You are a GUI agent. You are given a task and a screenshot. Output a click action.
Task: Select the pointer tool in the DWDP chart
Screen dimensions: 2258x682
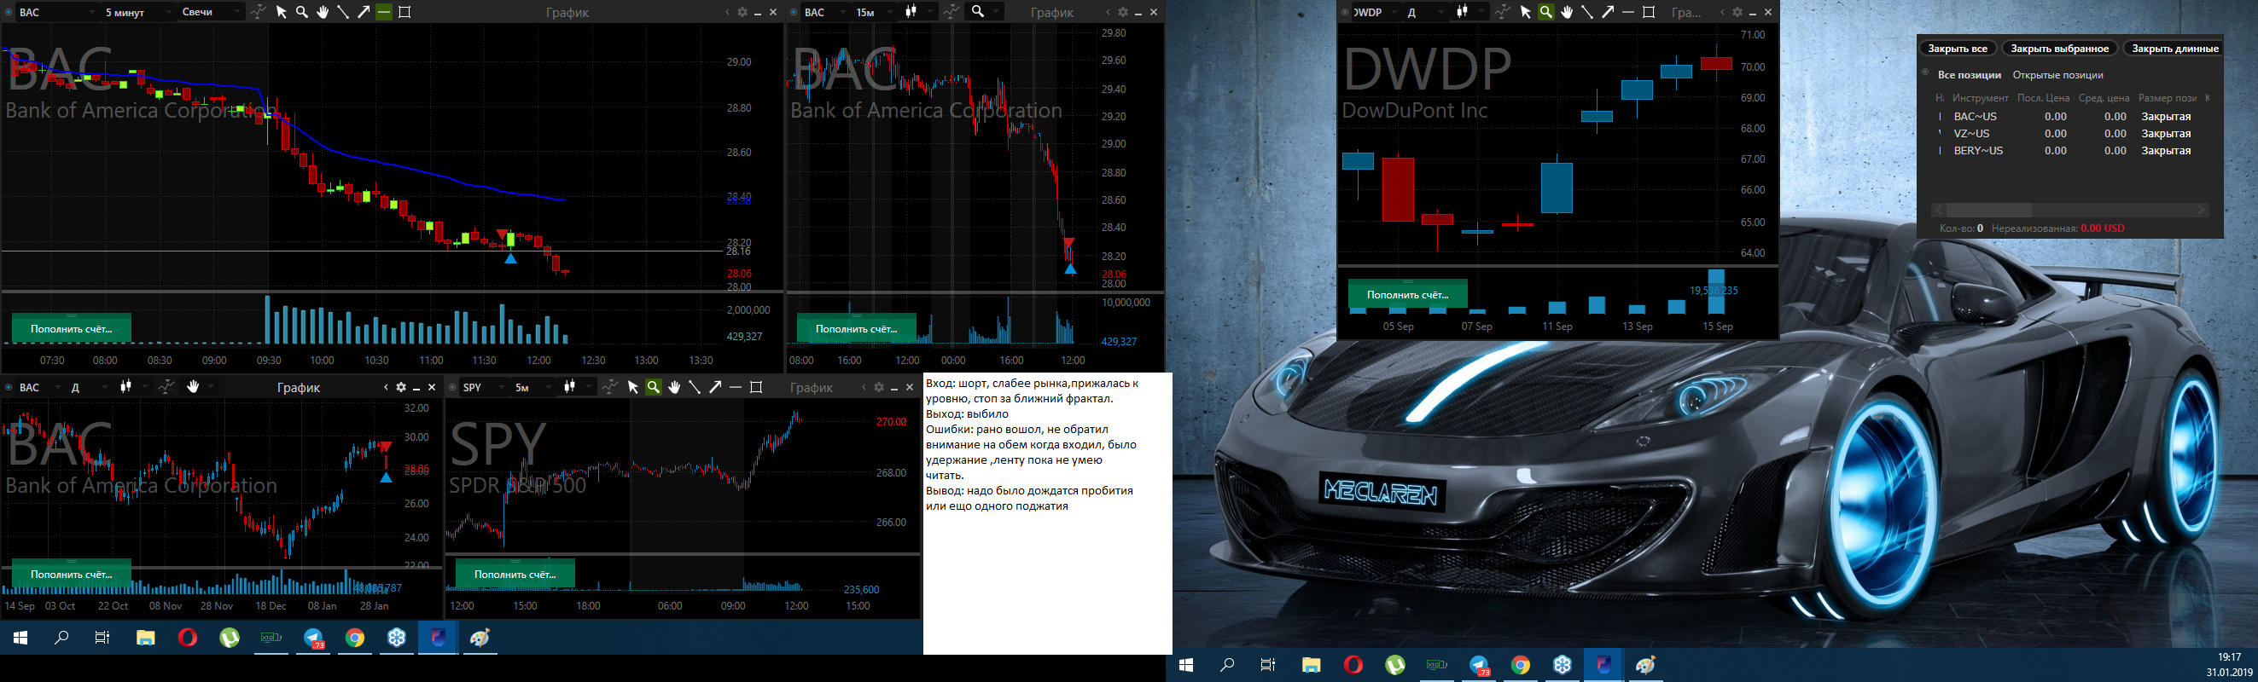coord(1525,12)
